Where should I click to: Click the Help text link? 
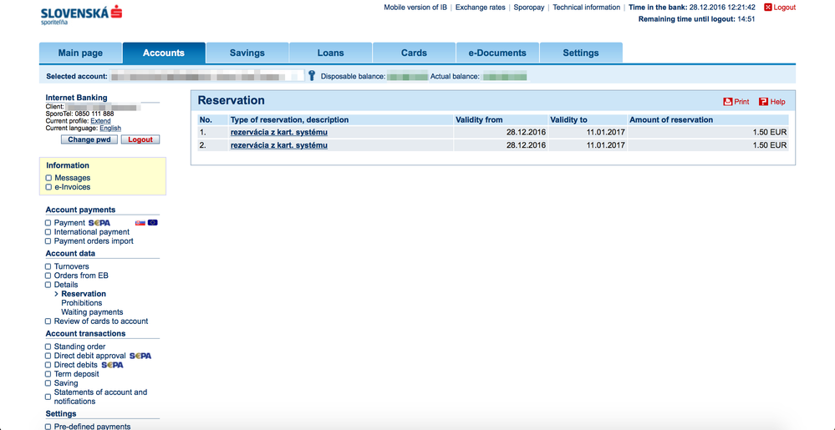pos(777,102)
